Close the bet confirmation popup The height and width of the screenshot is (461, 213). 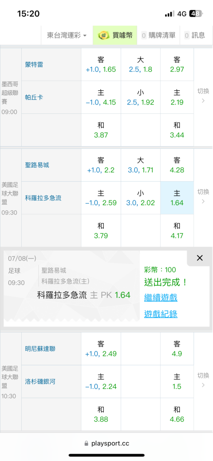(200, 258)
